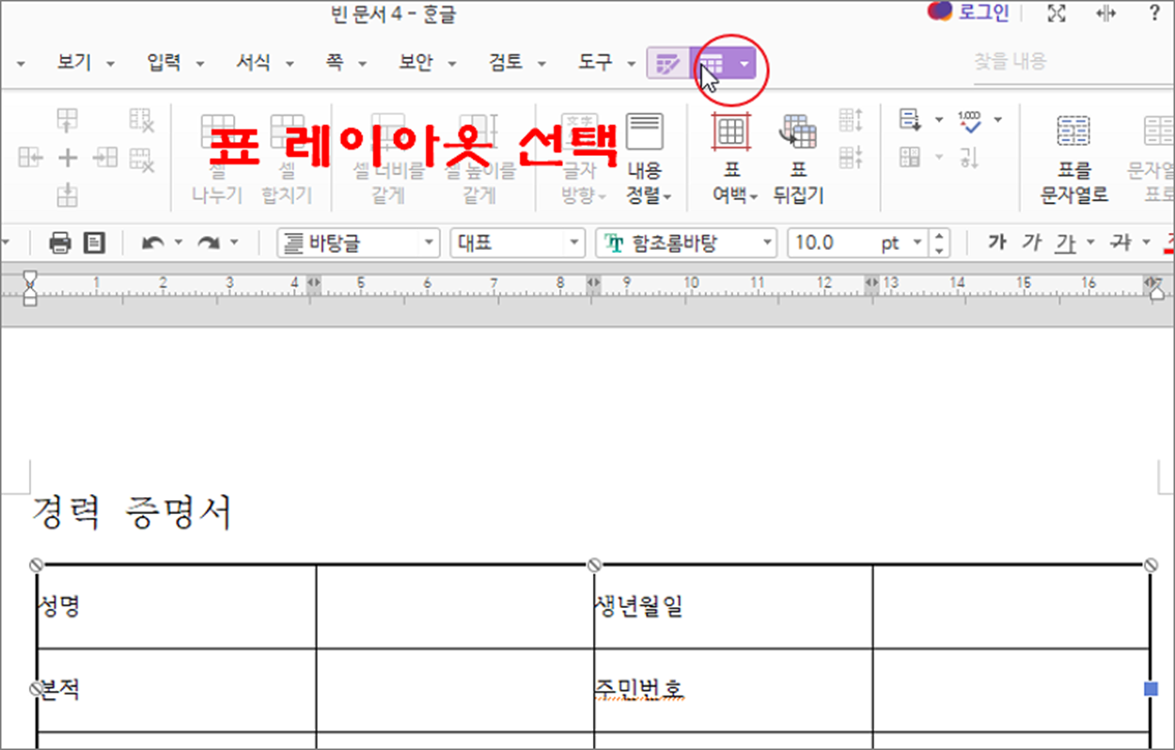This screenshot has width=1175, height=750.
Task: Click the 본적 table cell
Action: point(176,690)
